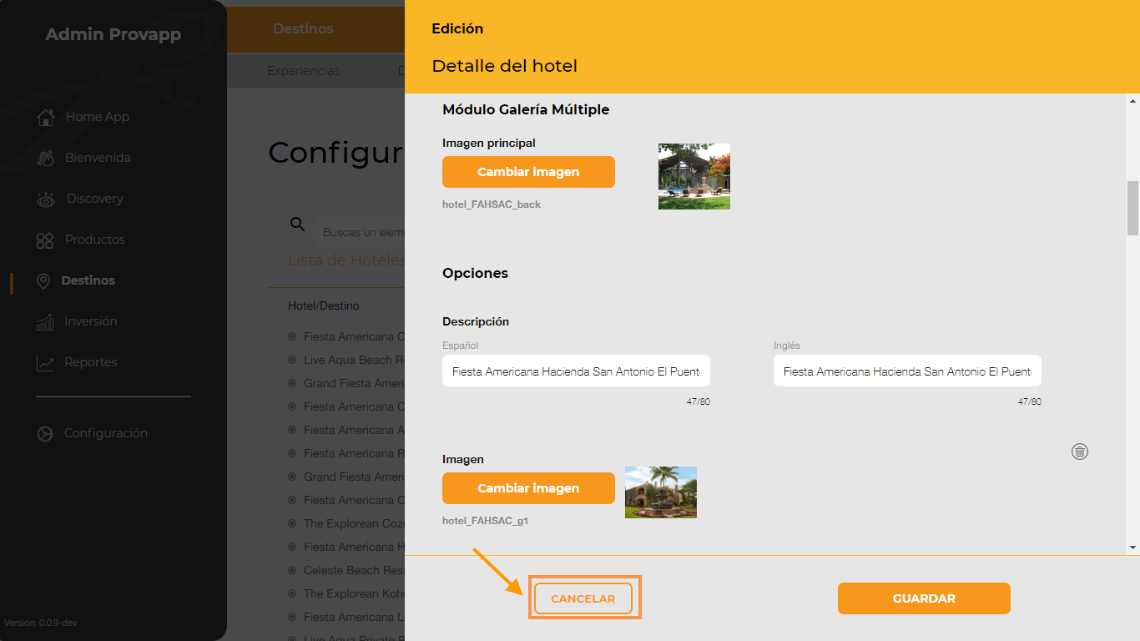This screenshot has width=1140, height=641.
Task: Open Productos grid icon in sidebar
Action: coord(45,240)
